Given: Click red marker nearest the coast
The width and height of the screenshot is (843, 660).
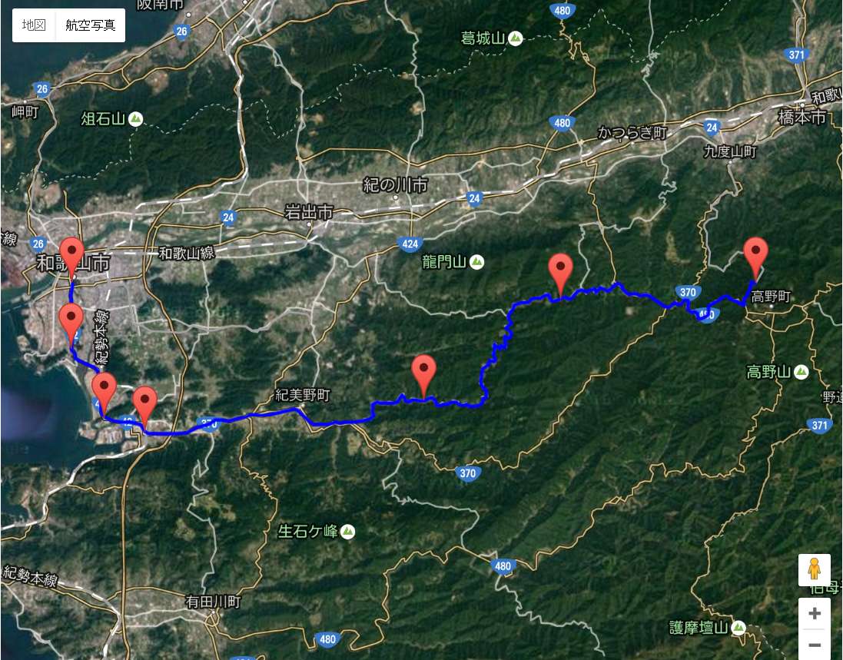Looking at the screenshot, I should [x=104, y=393].
